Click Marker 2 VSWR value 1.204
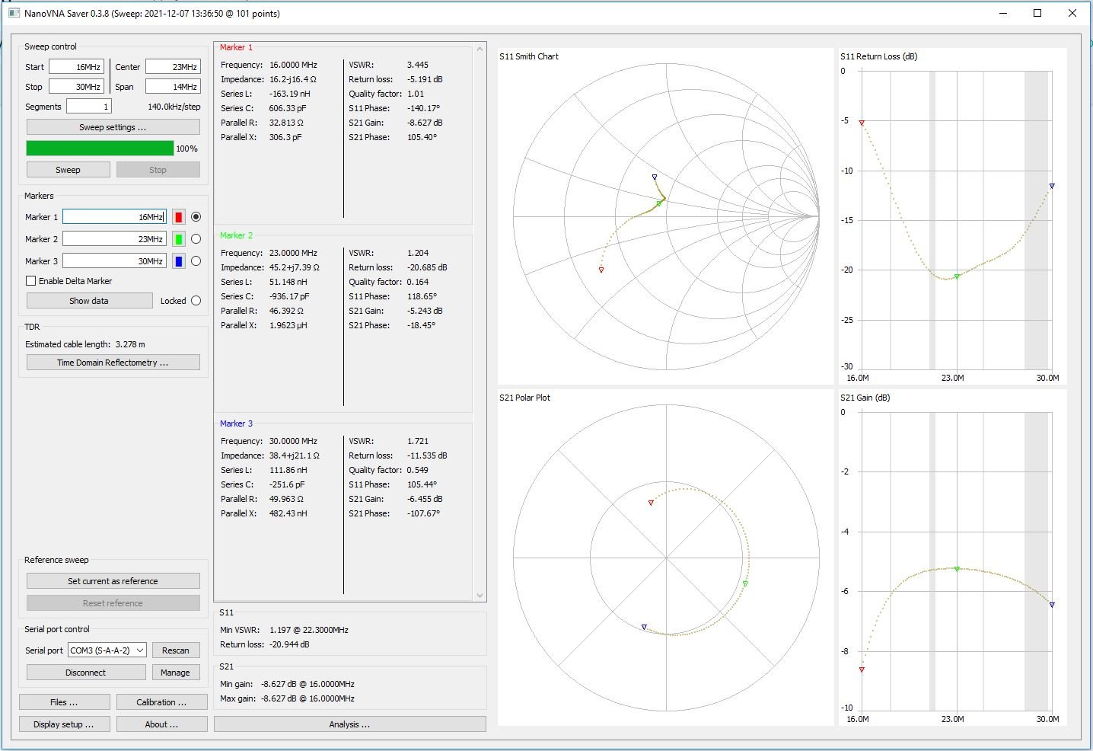This screenshot has height=751, width=1093. point(418,253)
